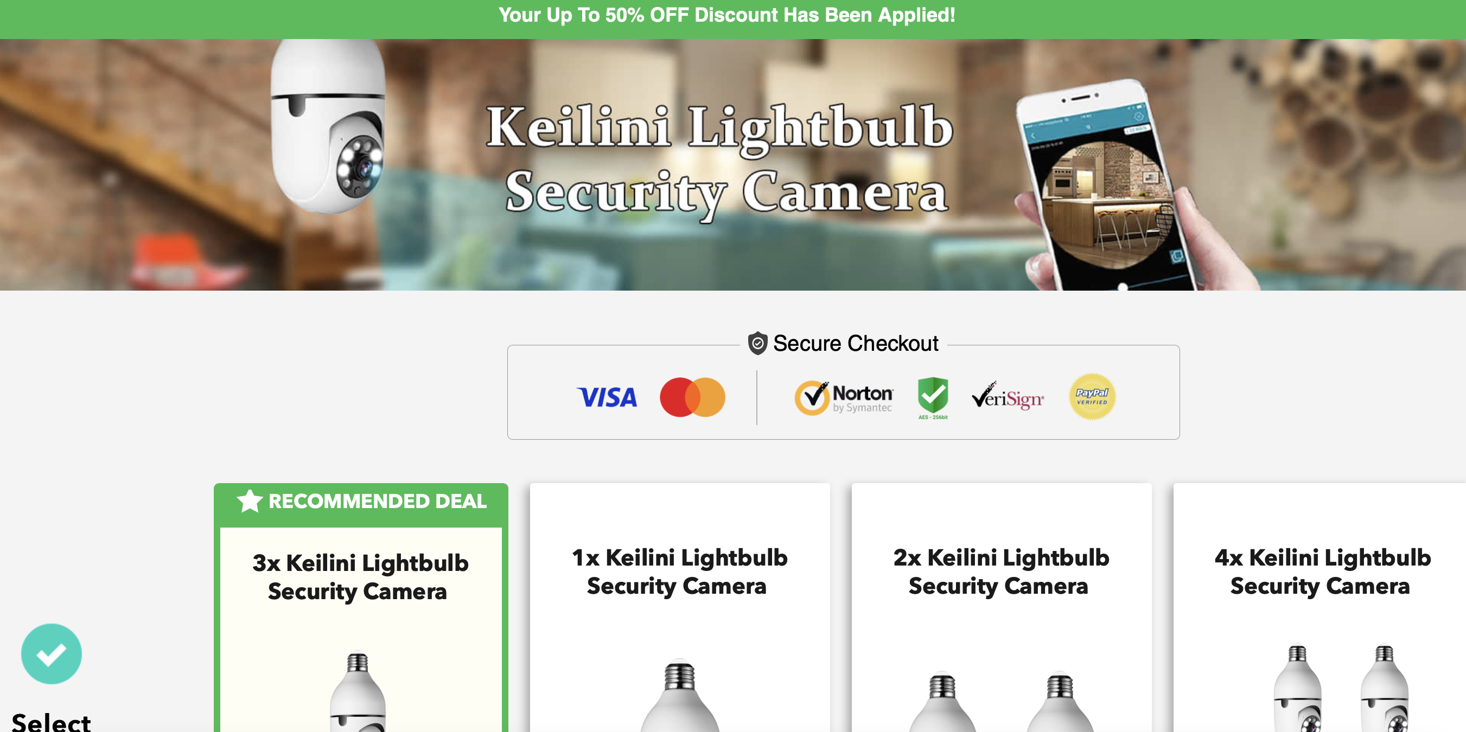The width and height of the screenshot is (1466, 732).
Task: Click the Secure Checkout shield icon
Action: coord(757,343)
